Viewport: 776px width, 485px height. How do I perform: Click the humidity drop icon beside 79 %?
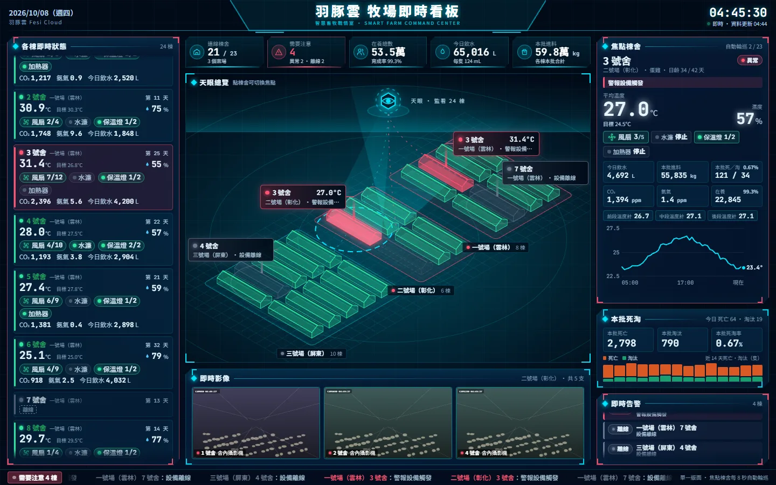click(x=148, y=356)
